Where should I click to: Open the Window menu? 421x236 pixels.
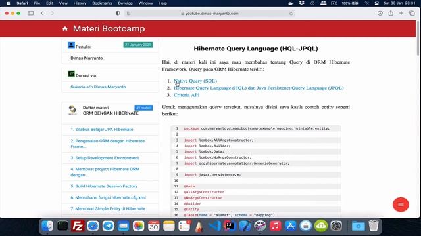145,3
